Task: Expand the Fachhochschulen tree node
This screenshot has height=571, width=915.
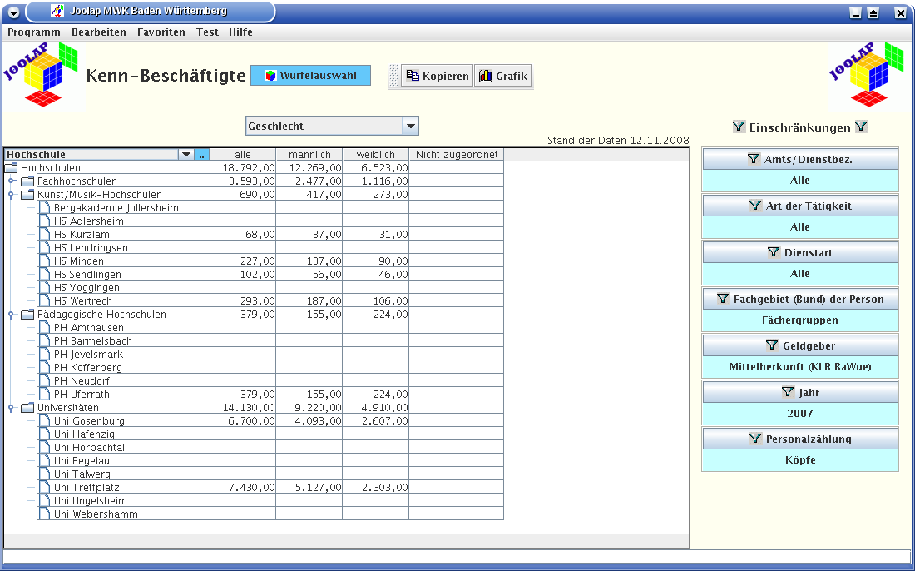Action: [12, 181]
